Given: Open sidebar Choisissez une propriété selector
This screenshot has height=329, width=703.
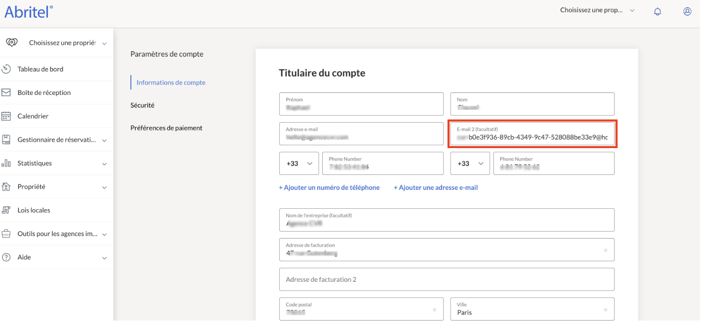Looking at the screenshot, I should tap(57, 43).
